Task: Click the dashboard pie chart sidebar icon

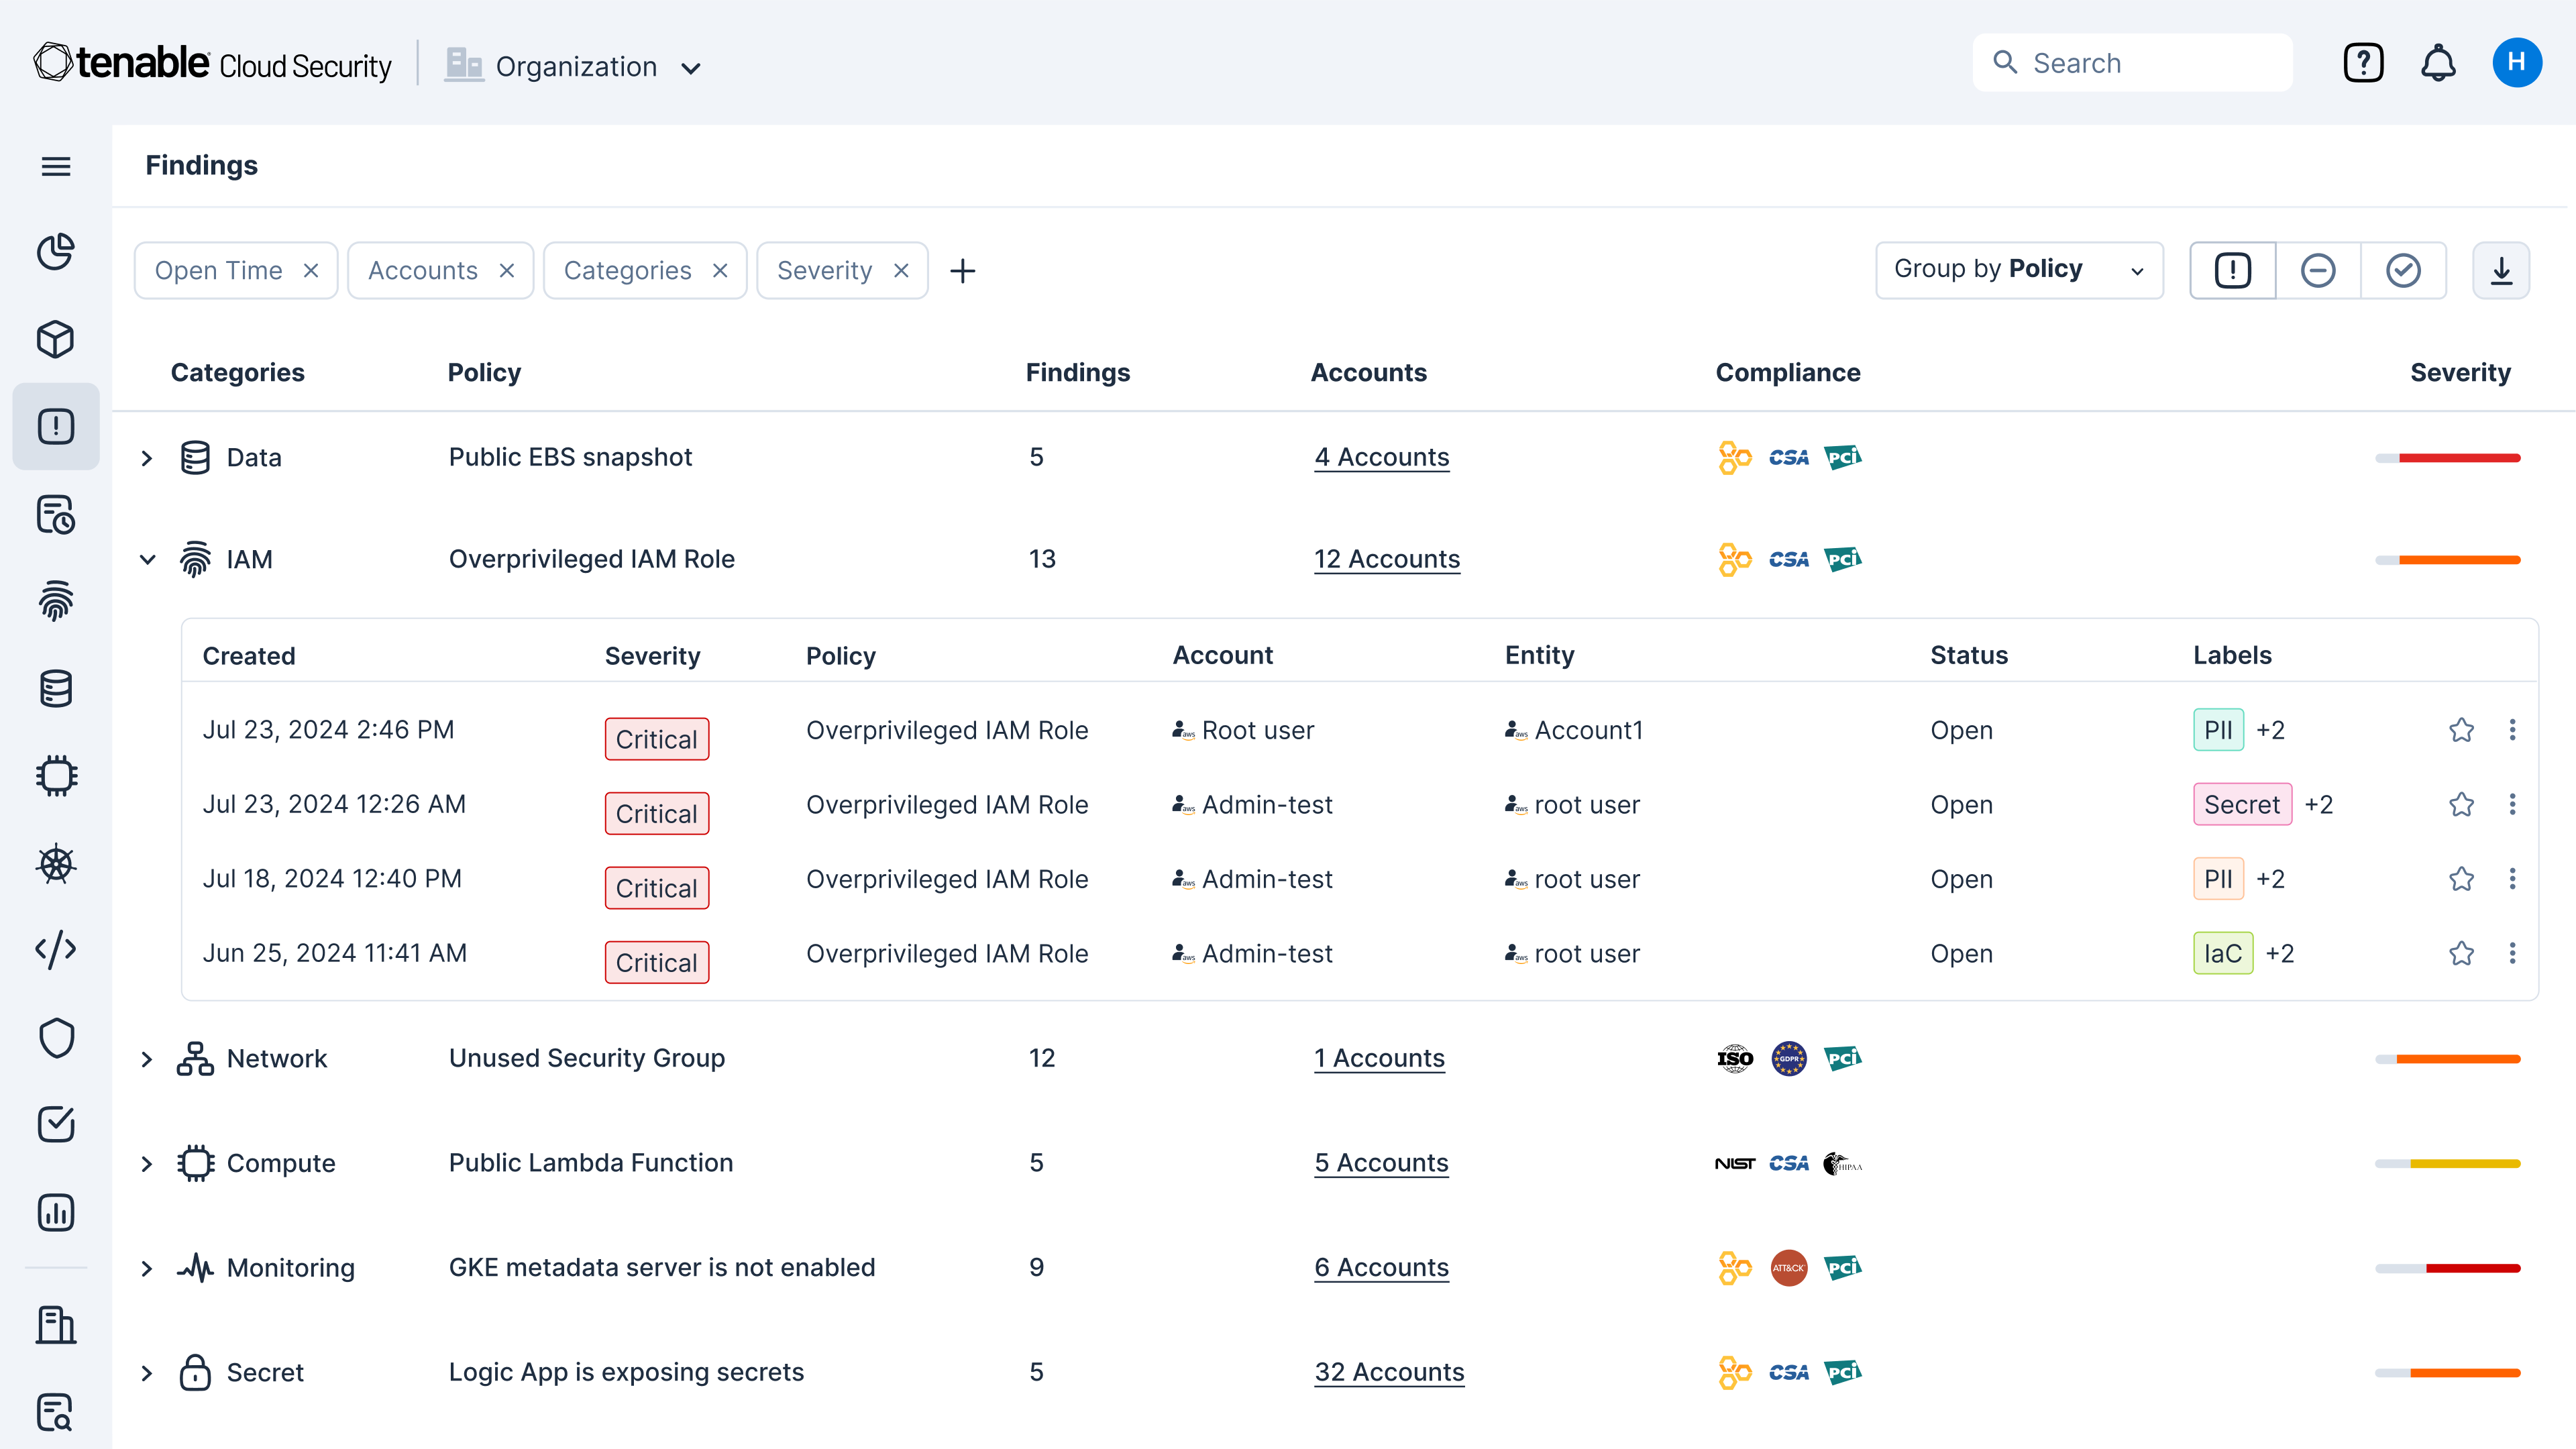Action: tap(56, 252)
